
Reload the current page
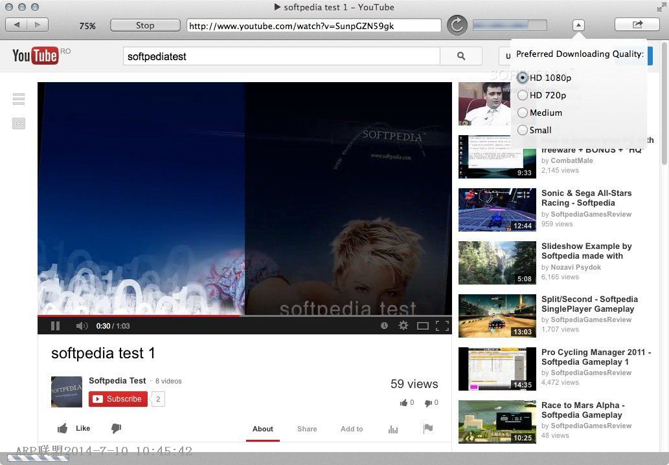(457, 24)
